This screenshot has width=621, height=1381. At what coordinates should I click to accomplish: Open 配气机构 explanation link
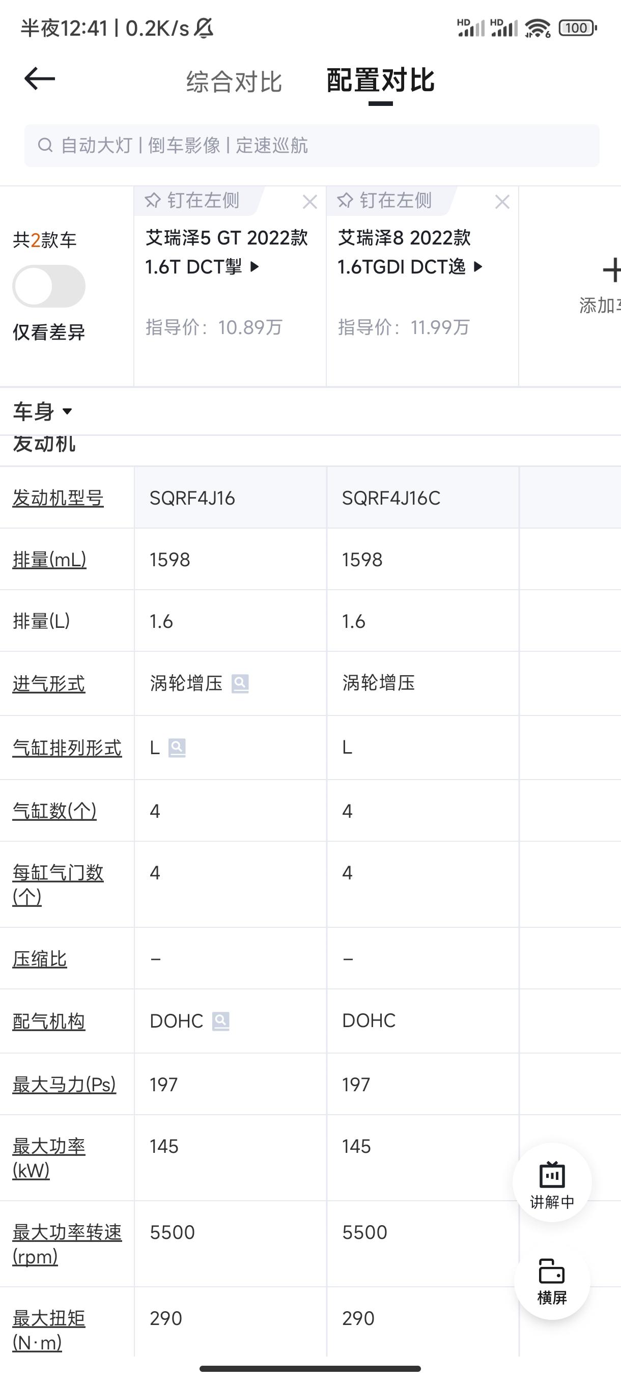[x=49, y=1021]
